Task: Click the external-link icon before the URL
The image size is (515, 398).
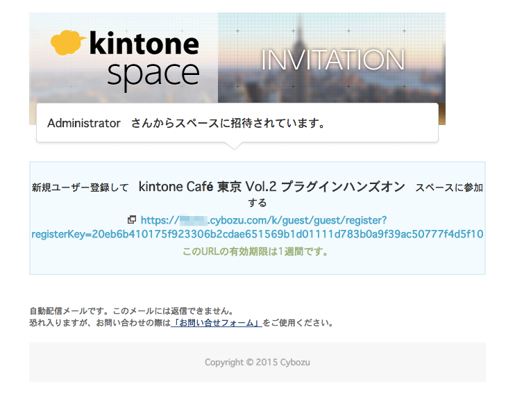Action: pos(132,219)
